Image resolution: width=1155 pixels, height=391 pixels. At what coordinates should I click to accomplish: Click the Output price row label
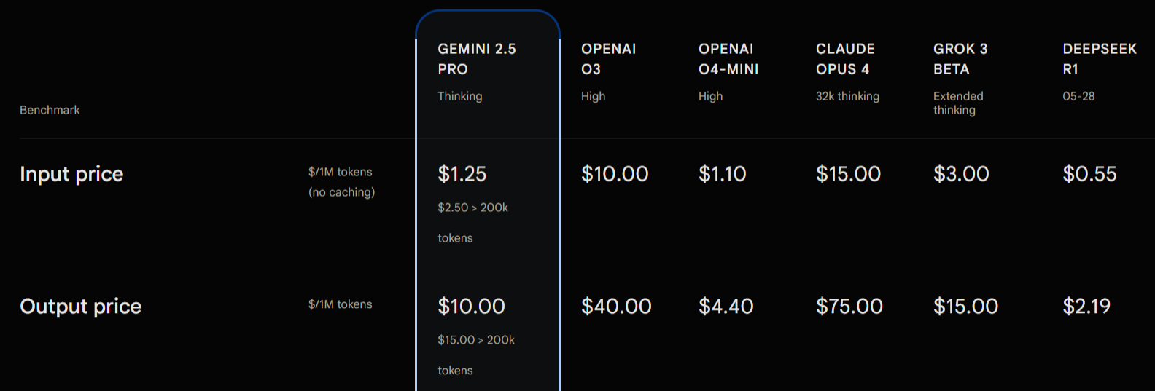(81, 307)
